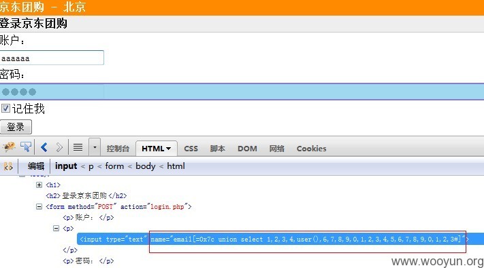The width and height of the screenshot is (484, 268).
Task: Click the break on mutate icon
Action: [x=8, y=166]
